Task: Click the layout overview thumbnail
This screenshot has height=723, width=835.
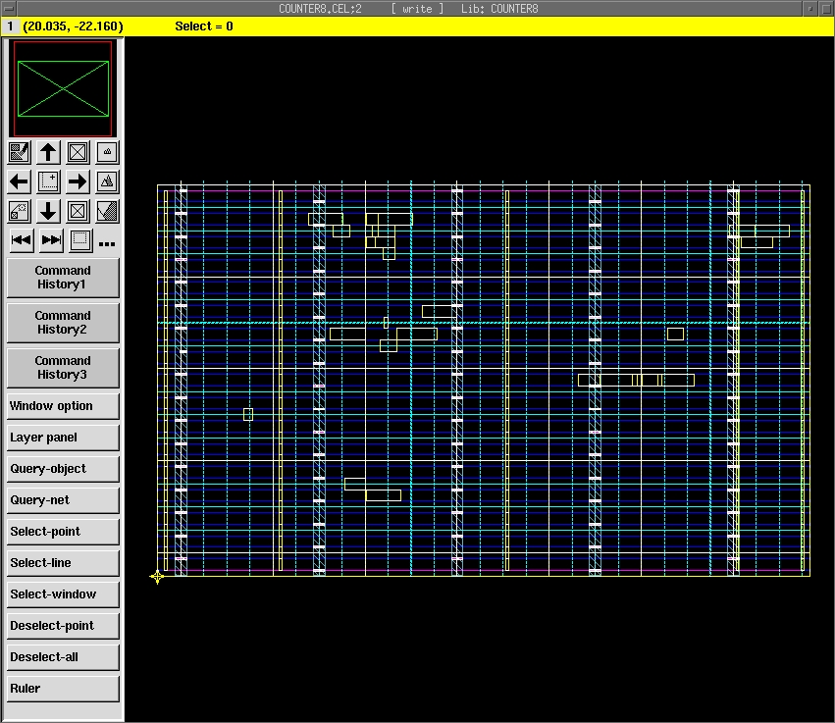Action: coord(63,88)
